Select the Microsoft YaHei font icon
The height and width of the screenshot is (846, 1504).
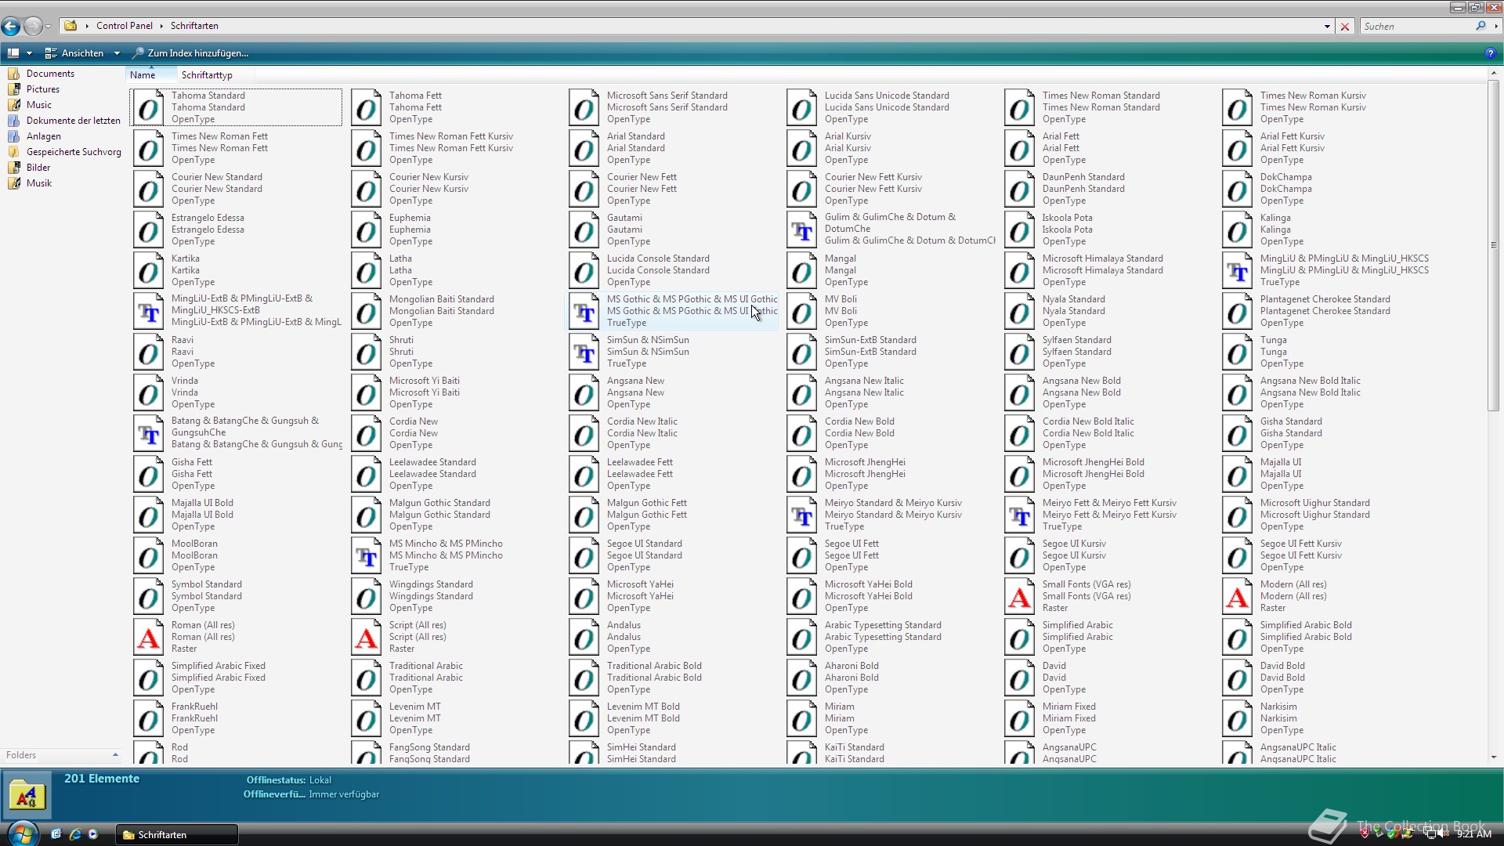pos(584,596)
